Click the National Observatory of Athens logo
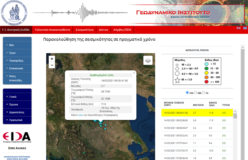 tap(14, 13)
